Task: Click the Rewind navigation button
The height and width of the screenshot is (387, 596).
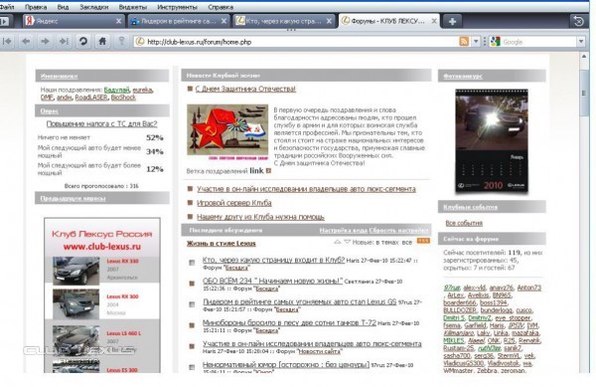Action: (x=7, y=42)
